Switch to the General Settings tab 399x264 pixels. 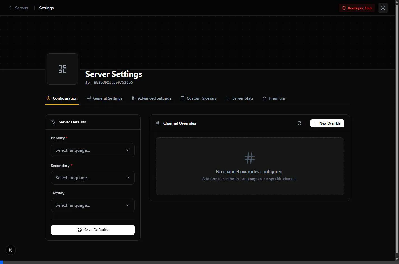point(105,98)
